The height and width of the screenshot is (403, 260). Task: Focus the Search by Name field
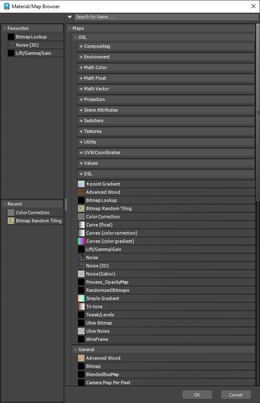[166, 17]
